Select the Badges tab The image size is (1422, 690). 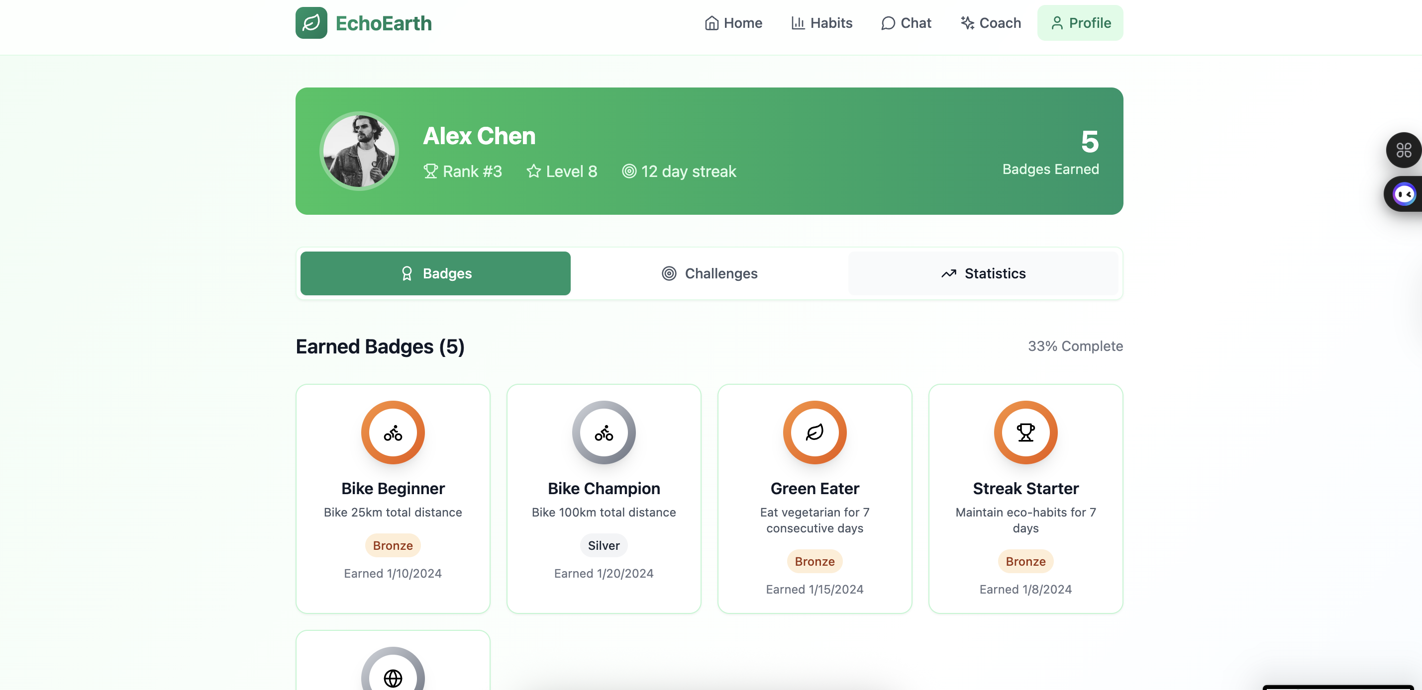click(435, 273)
